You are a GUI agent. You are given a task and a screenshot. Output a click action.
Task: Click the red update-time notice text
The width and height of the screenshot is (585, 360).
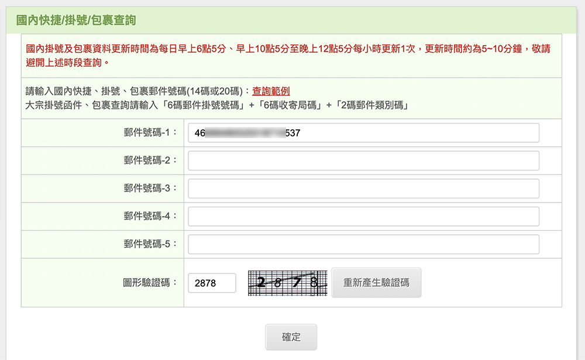(288, 56)
